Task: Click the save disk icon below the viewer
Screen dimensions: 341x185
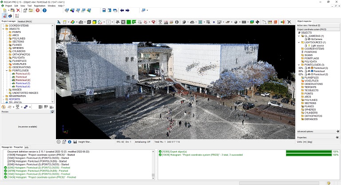Action: [x=75, y=142]
